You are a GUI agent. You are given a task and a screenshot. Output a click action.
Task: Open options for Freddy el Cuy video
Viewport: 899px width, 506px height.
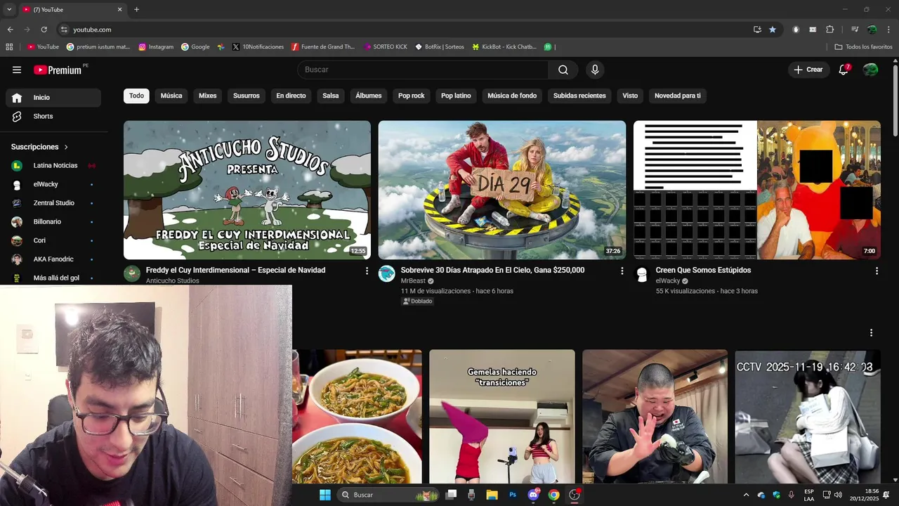tap(367, 271)
